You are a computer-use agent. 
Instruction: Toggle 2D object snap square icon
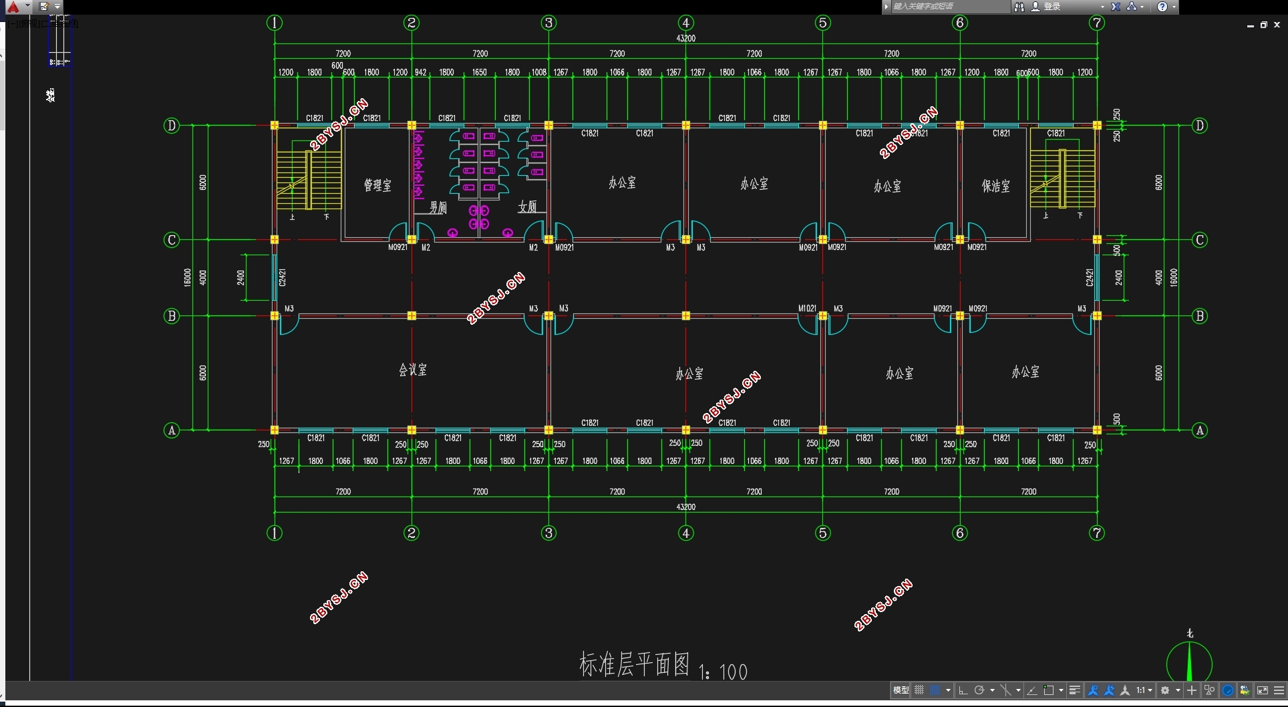pyautogui.click(x=1048, y=690)
